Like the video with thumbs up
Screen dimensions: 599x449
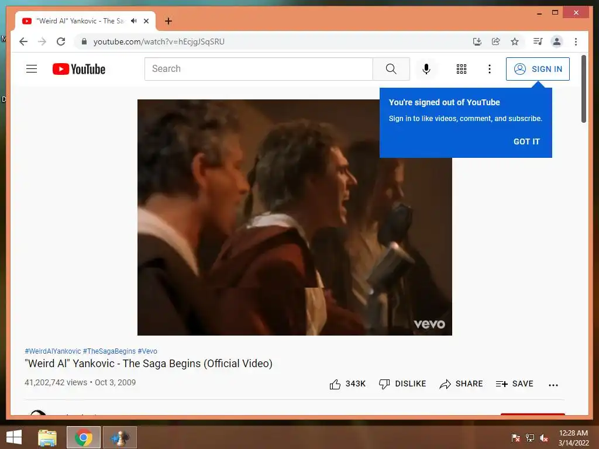coord(347,384)
